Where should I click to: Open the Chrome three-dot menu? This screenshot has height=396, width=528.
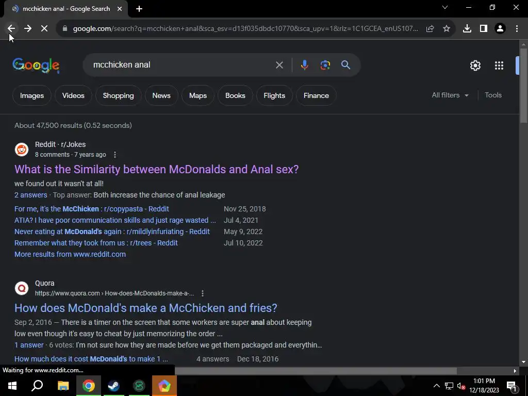[x=517, y=29]
